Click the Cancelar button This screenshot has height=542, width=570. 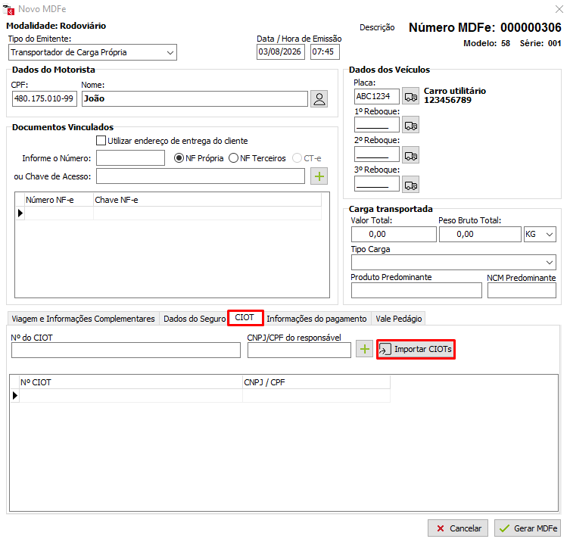pyautogui.click(x=458, y=528)
